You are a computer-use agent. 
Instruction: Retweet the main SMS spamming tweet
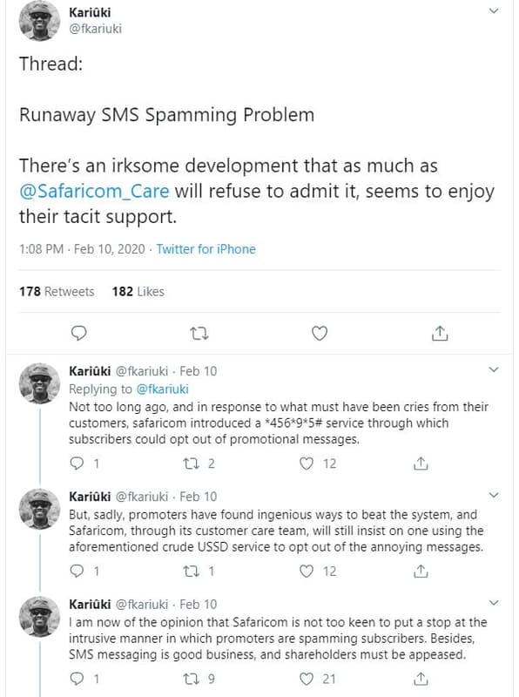[x=199, y=333]
